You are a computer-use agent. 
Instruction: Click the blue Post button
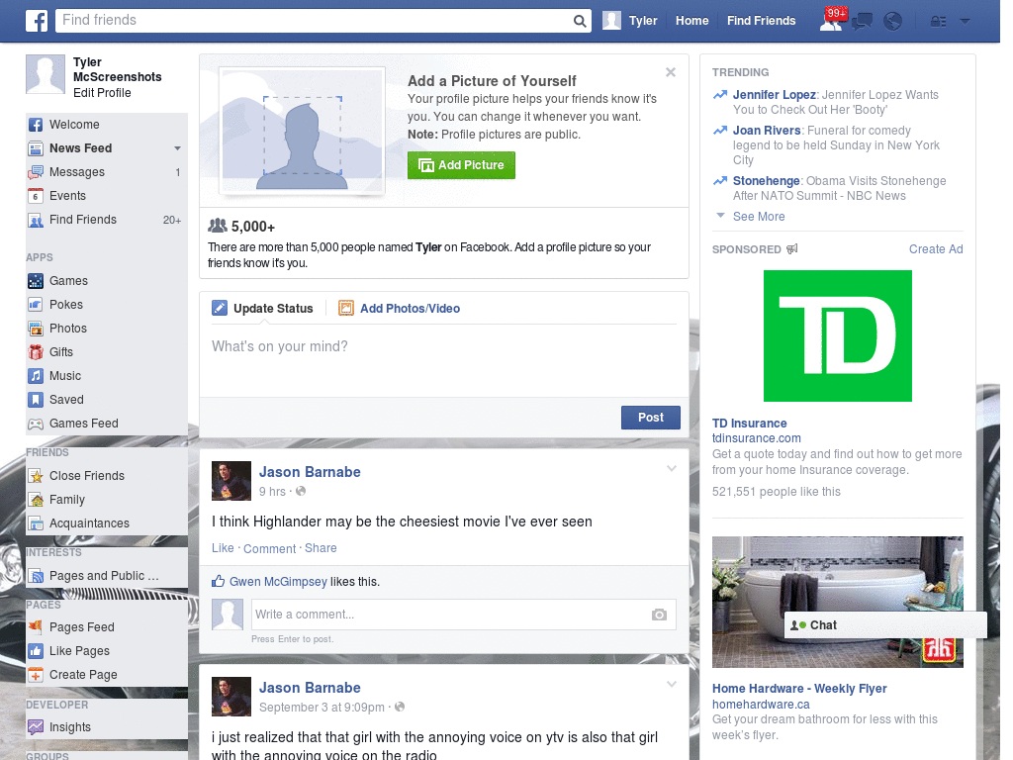pos(651,419)
